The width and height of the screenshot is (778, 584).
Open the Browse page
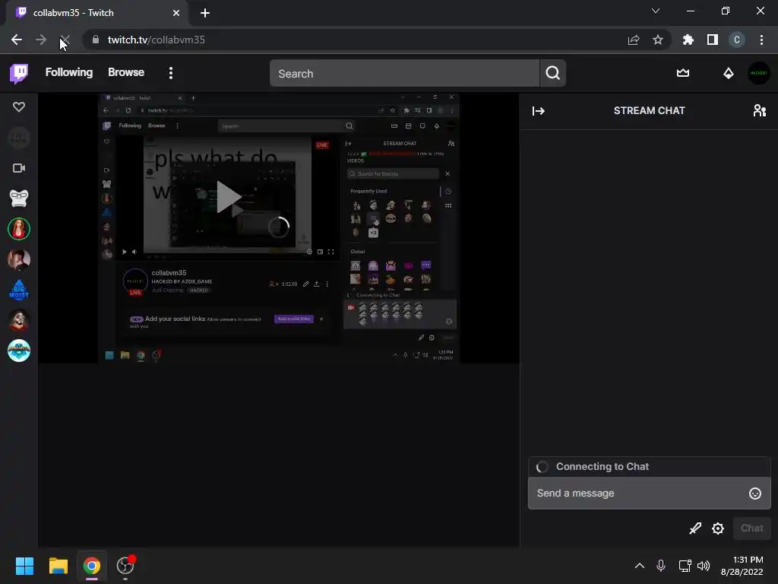point(126,72)
